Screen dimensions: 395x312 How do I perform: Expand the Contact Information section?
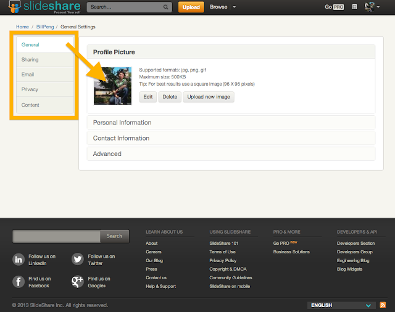(x=231, y=138)
